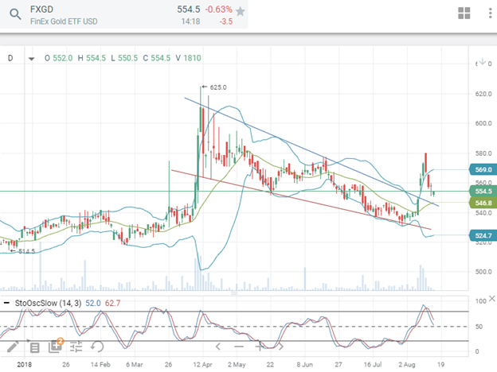Close the StoOscSlow indicator panel

coord(492,298)
